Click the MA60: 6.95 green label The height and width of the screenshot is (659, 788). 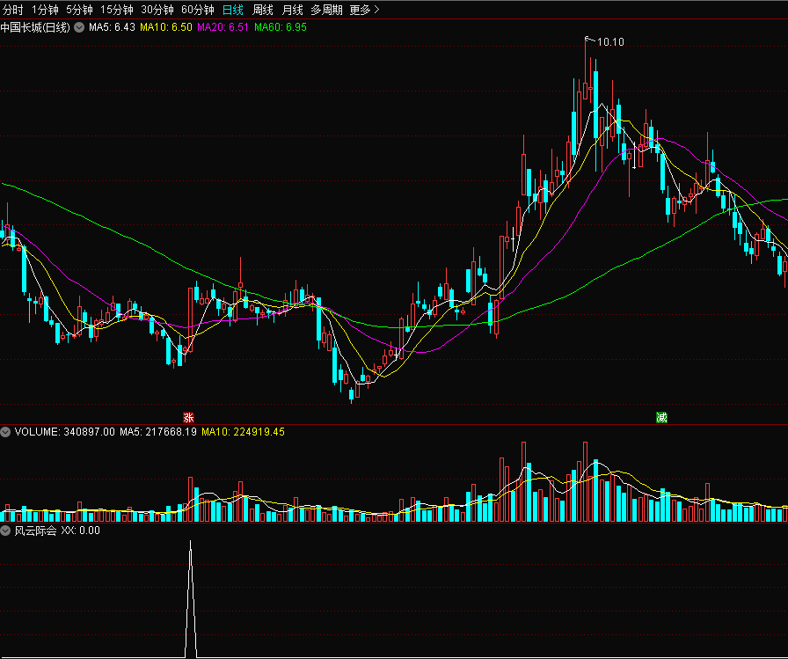pyautogui.click(x=281, y=27)
